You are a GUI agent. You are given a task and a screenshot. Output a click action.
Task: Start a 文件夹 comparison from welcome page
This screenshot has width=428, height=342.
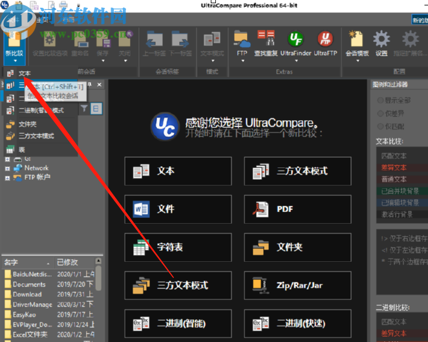pyautogui.click(x=297, y=248)
